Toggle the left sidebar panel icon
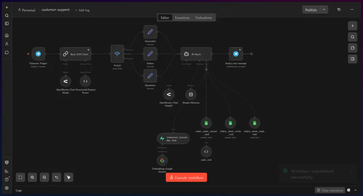This screenshot has height=196, width=363. [x=7, y=24]
